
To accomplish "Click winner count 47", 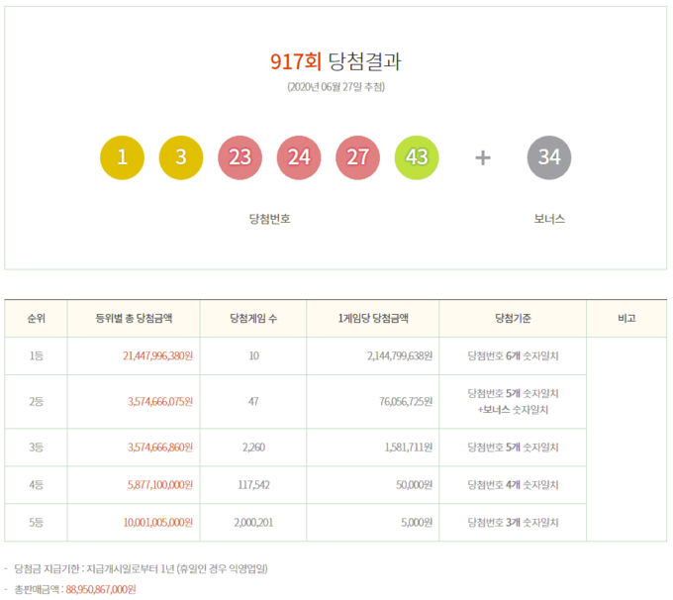I will point(253,402).
